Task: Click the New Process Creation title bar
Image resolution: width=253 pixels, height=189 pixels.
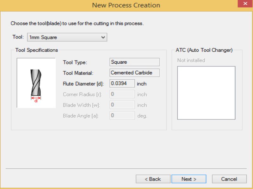Action: tap(126, 5)
